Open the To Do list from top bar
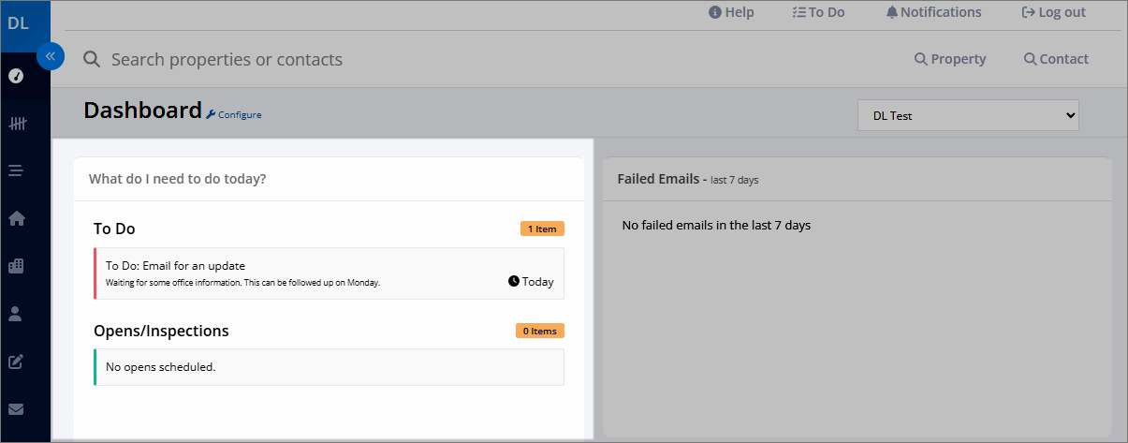This screenshot has height=443, width=1128. [x=818, y=12]
